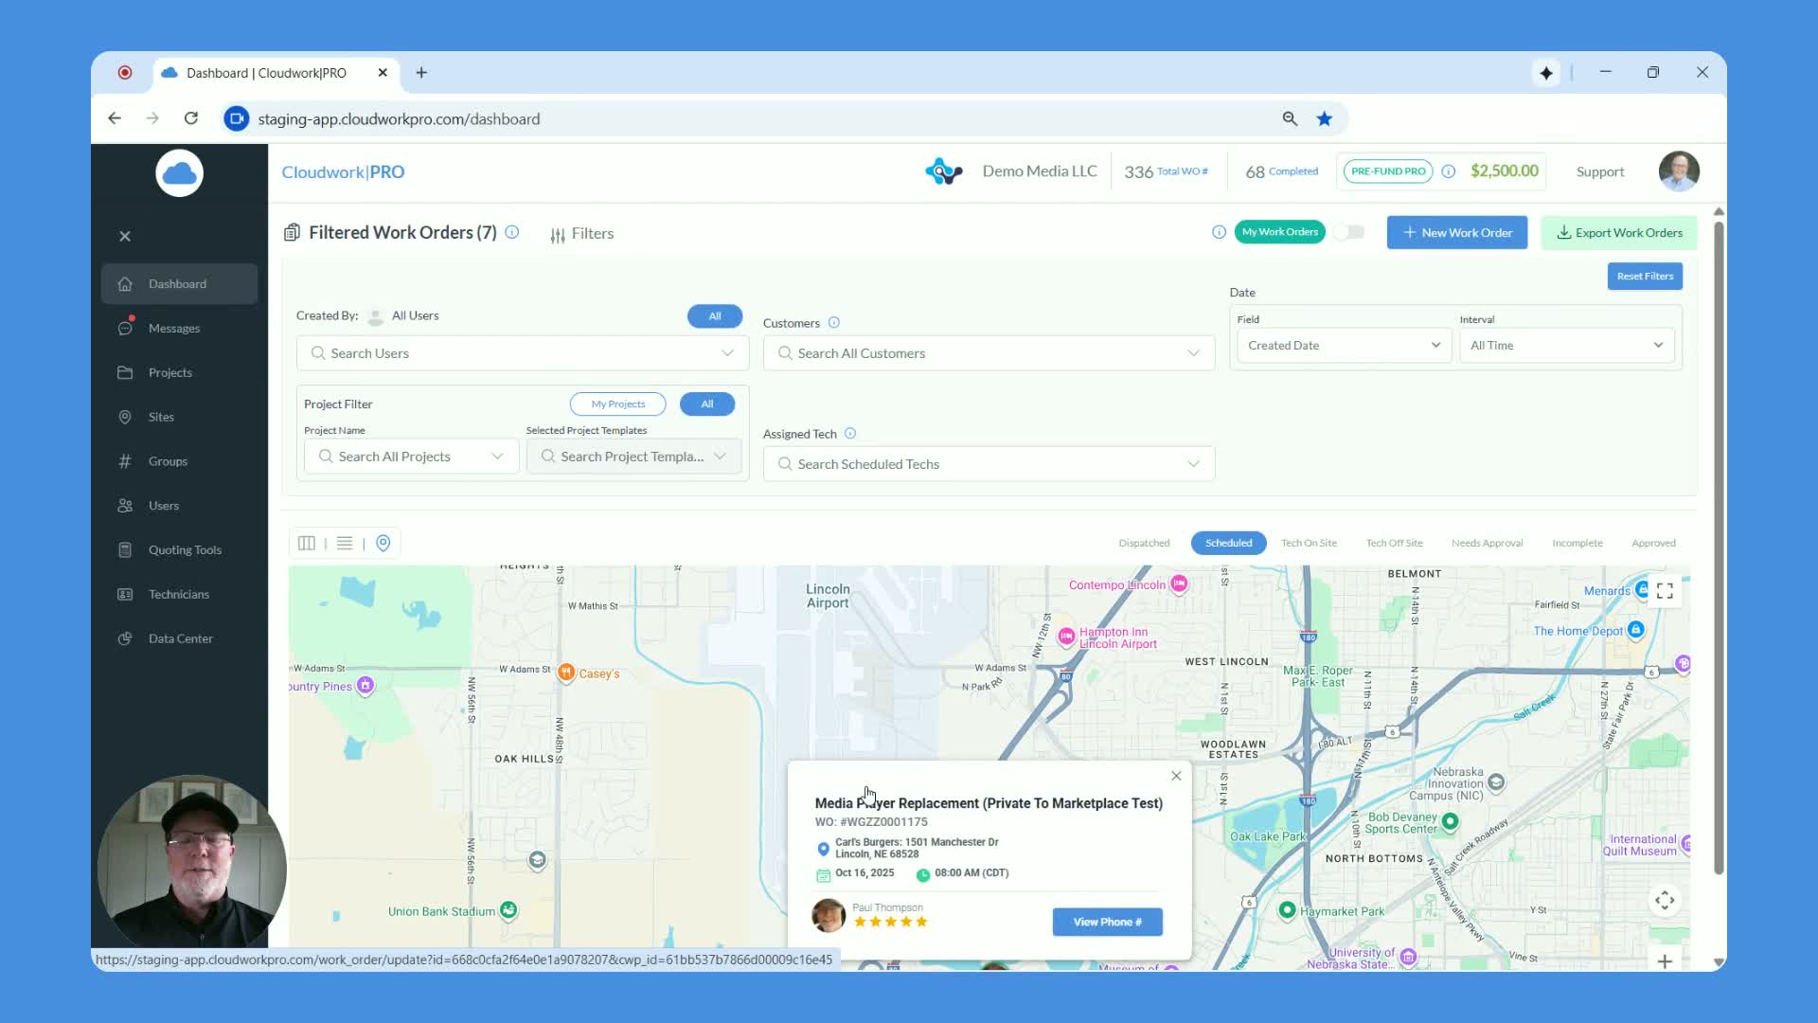Open the user profile avatar menu
This screenshot has width=1818, height=1023.
pos(1679,171)
